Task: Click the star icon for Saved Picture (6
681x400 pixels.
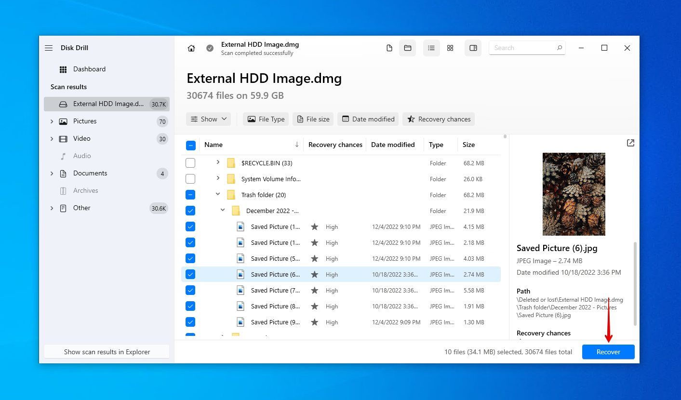Action: click(x=315, y=274)
